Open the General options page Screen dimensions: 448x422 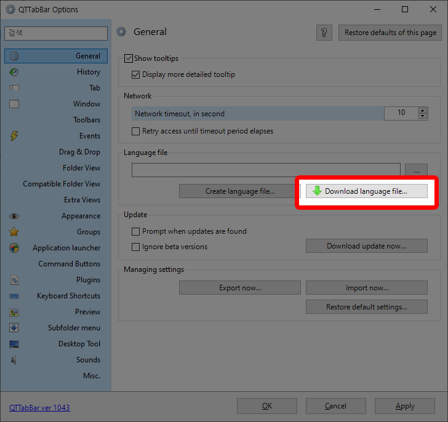pyautogui.click(x=56, y=56)
